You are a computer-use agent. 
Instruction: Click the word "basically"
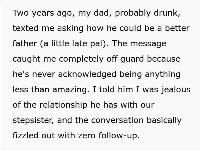pos(164,120)
